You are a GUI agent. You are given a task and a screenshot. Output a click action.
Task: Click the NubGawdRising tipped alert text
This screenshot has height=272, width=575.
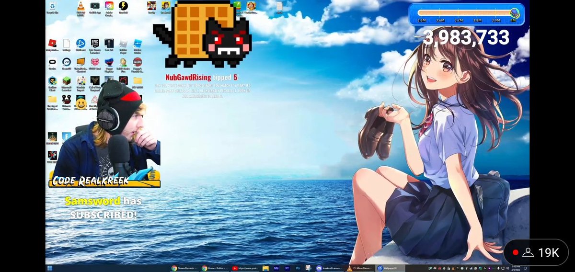[202, 77]
